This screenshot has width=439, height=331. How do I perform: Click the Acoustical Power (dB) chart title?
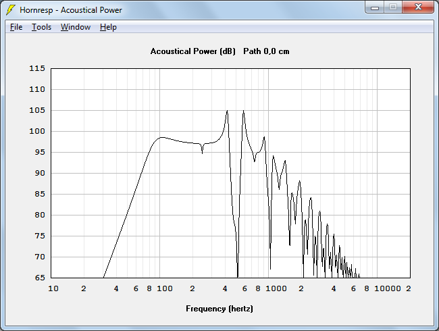tap(193, 51)
